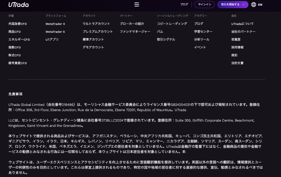Click the サインイン button
The width and height of the screenshot is (281, 177).
point(204,4)
